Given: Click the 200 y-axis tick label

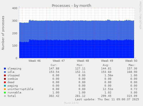Looking at the screenshot, I should tap(15, 33).
